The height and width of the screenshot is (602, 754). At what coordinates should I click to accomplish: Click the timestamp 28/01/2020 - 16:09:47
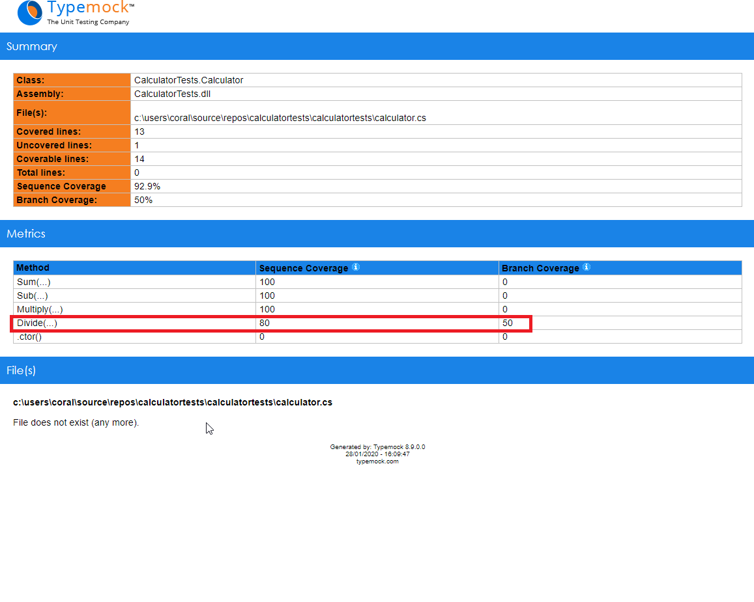(377, 454)
